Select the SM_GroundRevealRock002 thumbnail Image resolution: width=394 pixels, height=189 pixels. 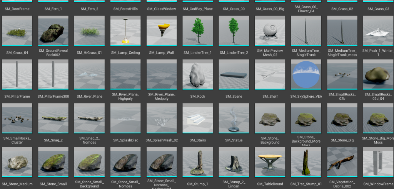[53, 31]
